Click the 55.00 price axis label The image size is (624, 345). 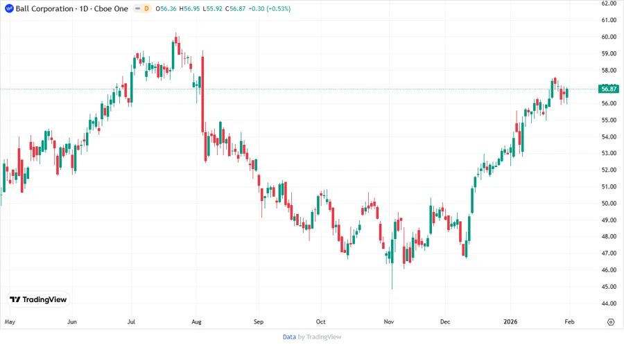point(609,120)
